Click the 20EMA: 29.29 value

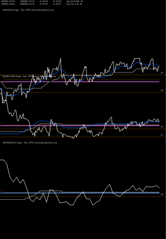coord(8,1)
